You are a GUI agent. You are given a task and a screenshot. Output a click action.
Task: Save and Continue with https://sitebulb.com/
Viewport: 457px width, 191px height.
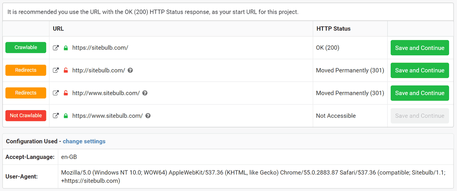tap(420, 48)
